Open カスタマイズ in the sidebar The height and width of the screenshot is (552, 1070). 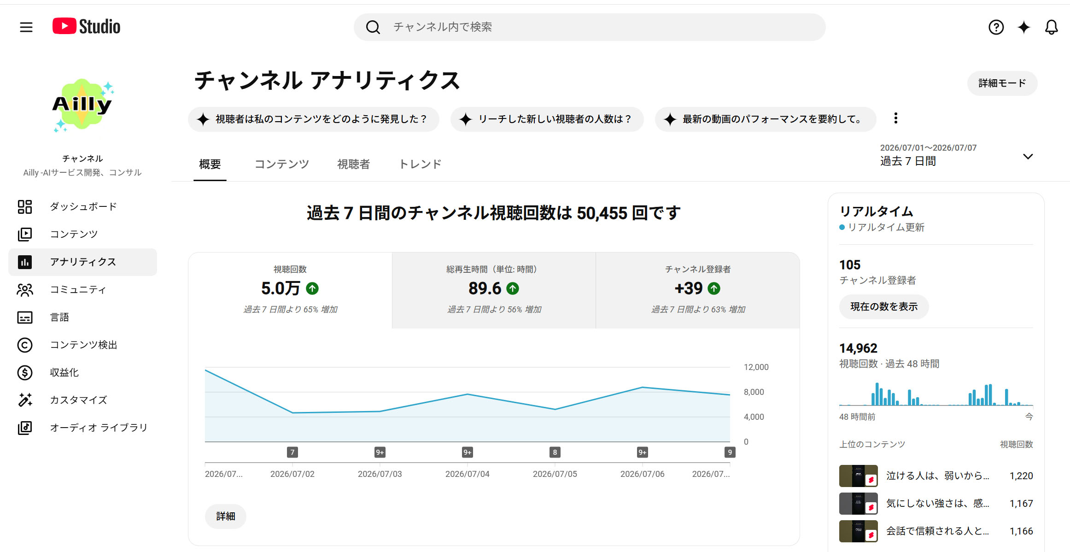pyautogui.click(x=83, y=400)
